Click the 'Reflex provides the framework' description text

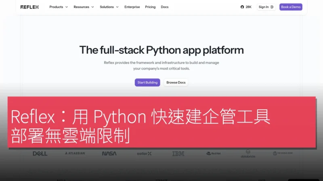[161, 66]
